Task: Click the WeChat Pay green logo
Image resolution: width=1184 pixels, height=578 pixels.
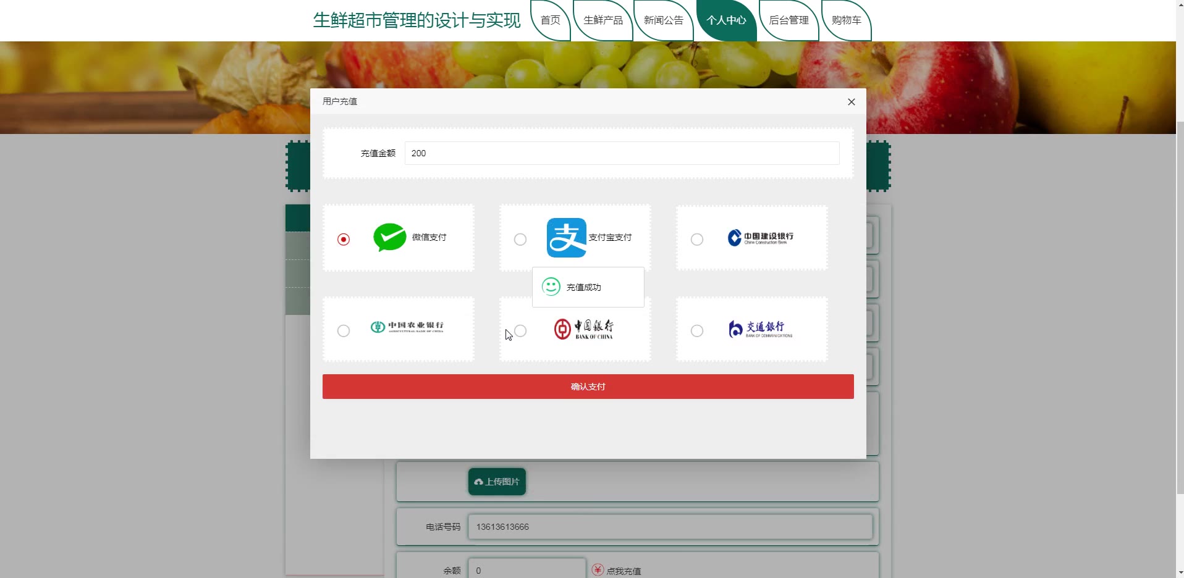Action: [x=390, y=237]
